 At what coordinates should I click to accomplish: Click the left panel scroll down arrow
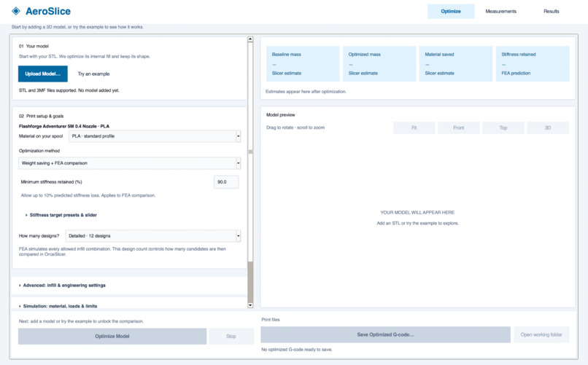pyautogui.click(x=250, y=305)
